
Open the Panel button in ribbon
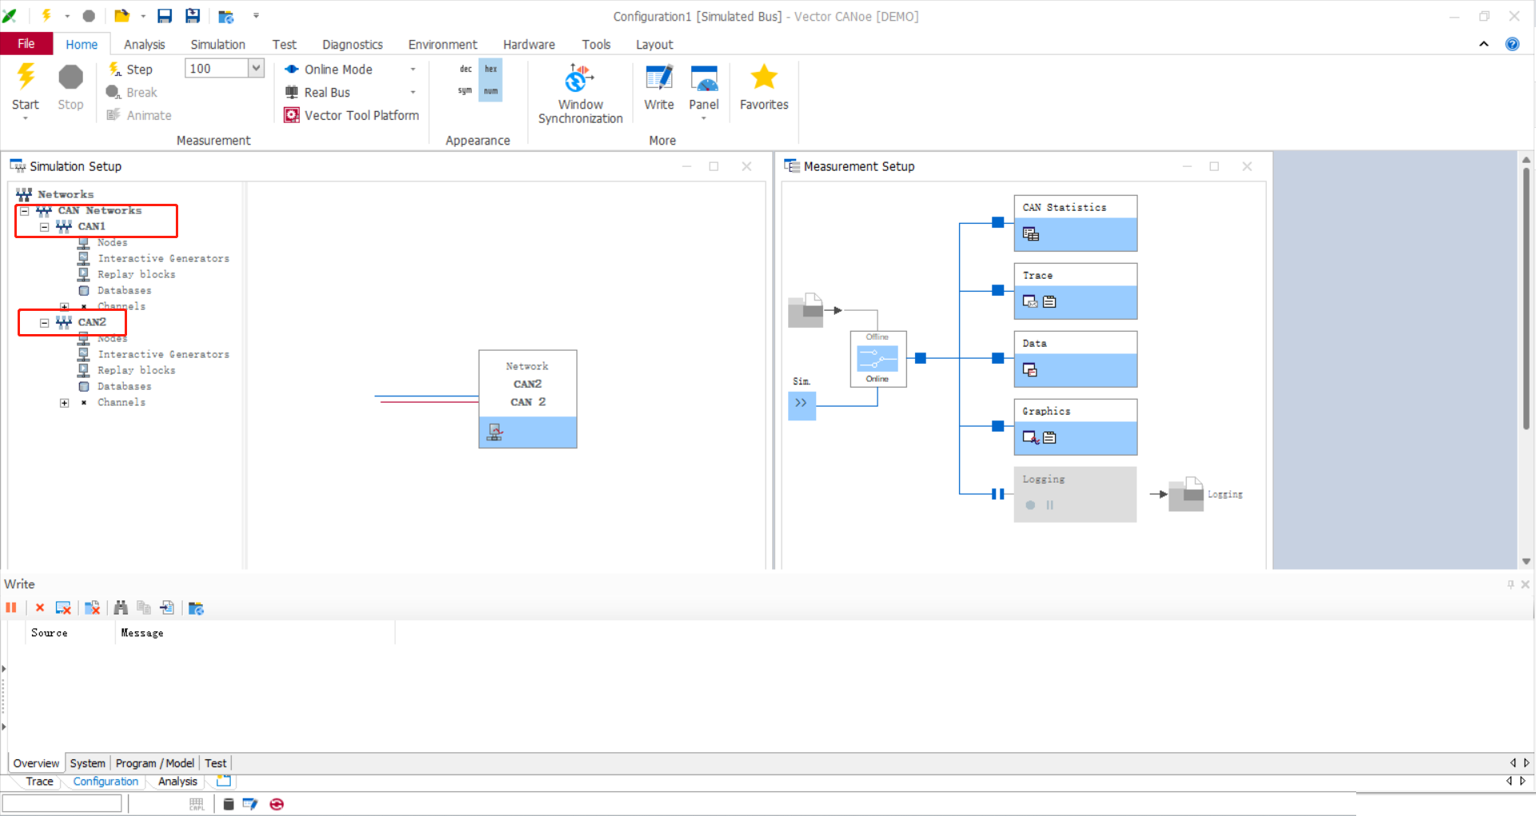point(704,91)
